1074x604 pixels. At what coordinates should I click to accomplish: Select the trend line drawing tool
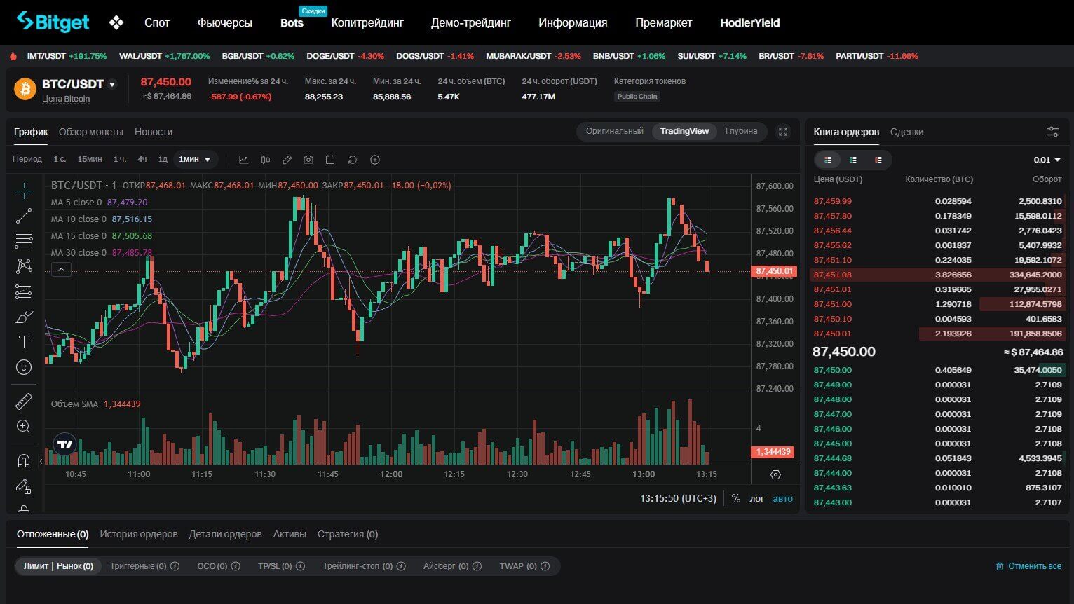(24, 216)
